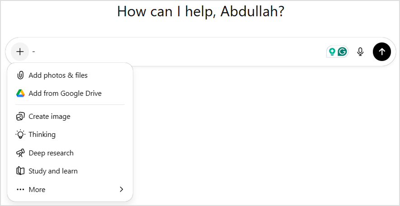Click the plus attachment button
The height and width of the screenshot is (206, 400).
20,51
